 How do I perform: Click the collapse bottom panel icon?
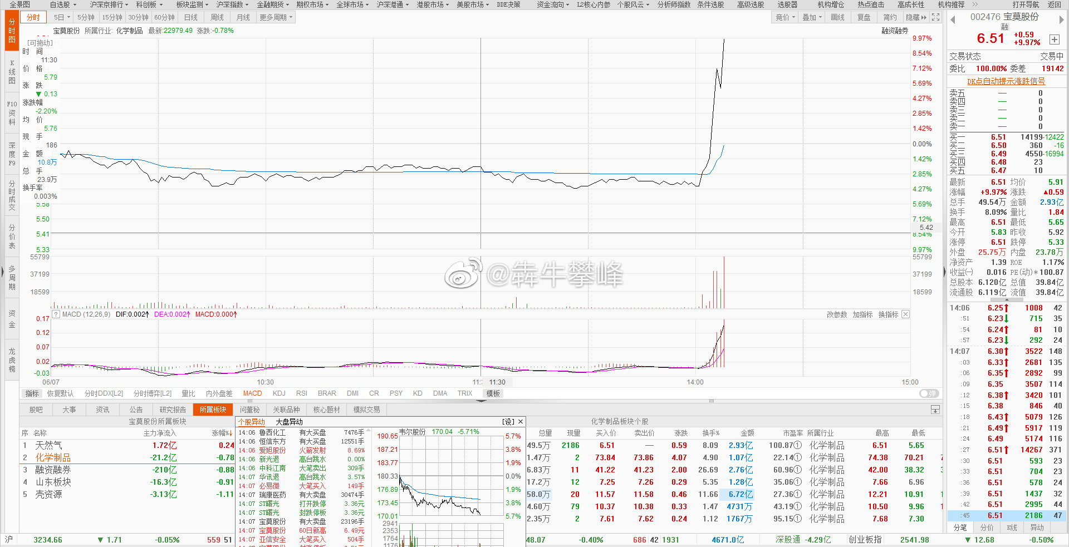click(935, 410)
